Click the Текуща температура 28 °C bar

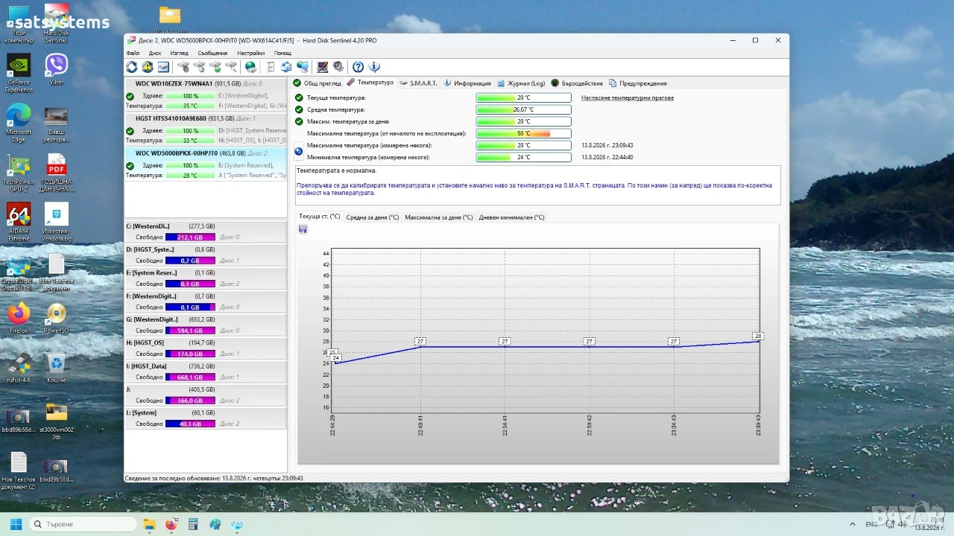[523, 98]
